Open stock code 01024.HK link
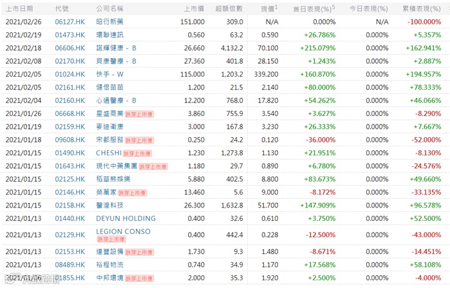 (x=70, y=74)
